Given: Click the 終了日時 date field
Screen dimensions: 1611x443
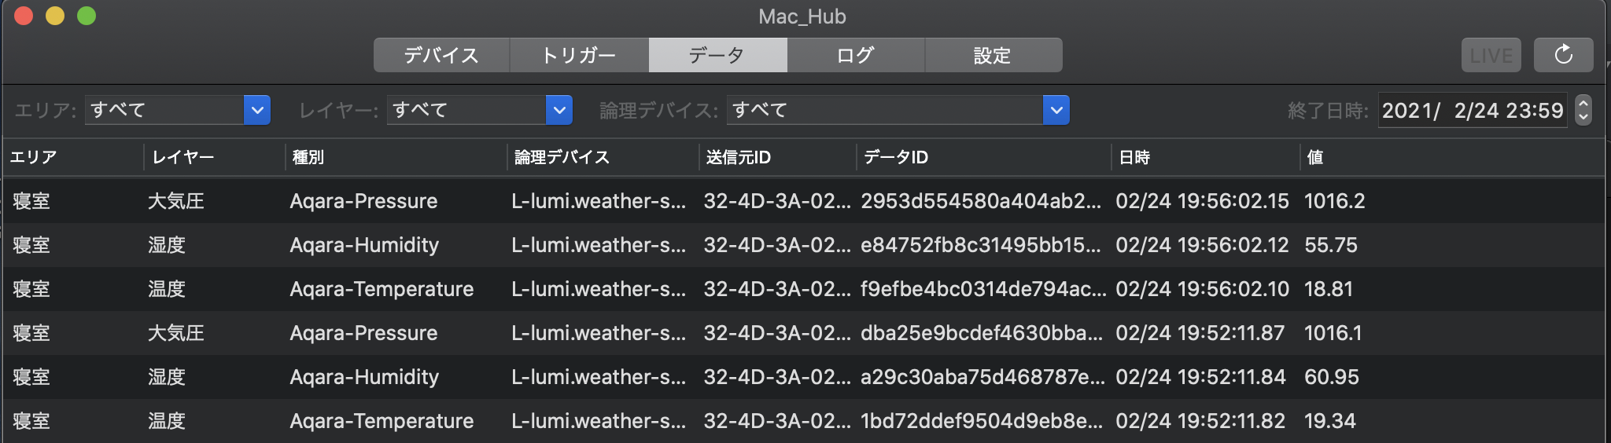Looking at the screenshot, I should click(x=1472, y=110).
